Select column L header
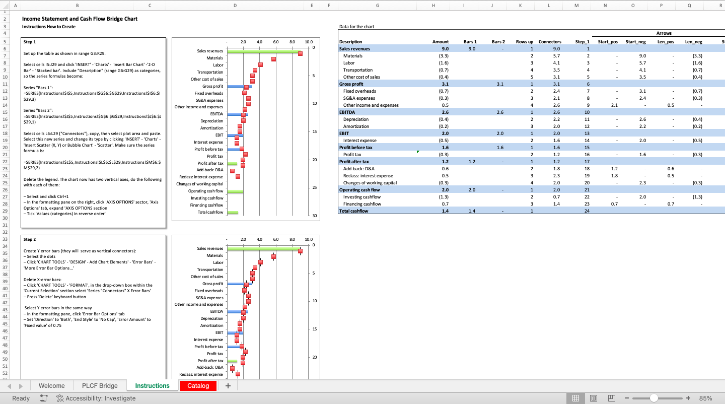Image resolution: width=725 pixels, height=404 pixels. point(548,5)
